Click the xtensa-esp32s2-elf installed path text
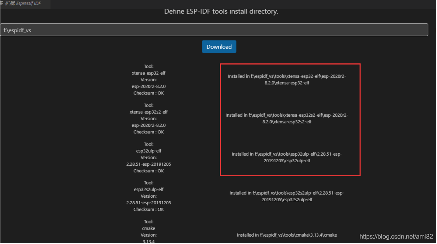 tap(287, 118)
